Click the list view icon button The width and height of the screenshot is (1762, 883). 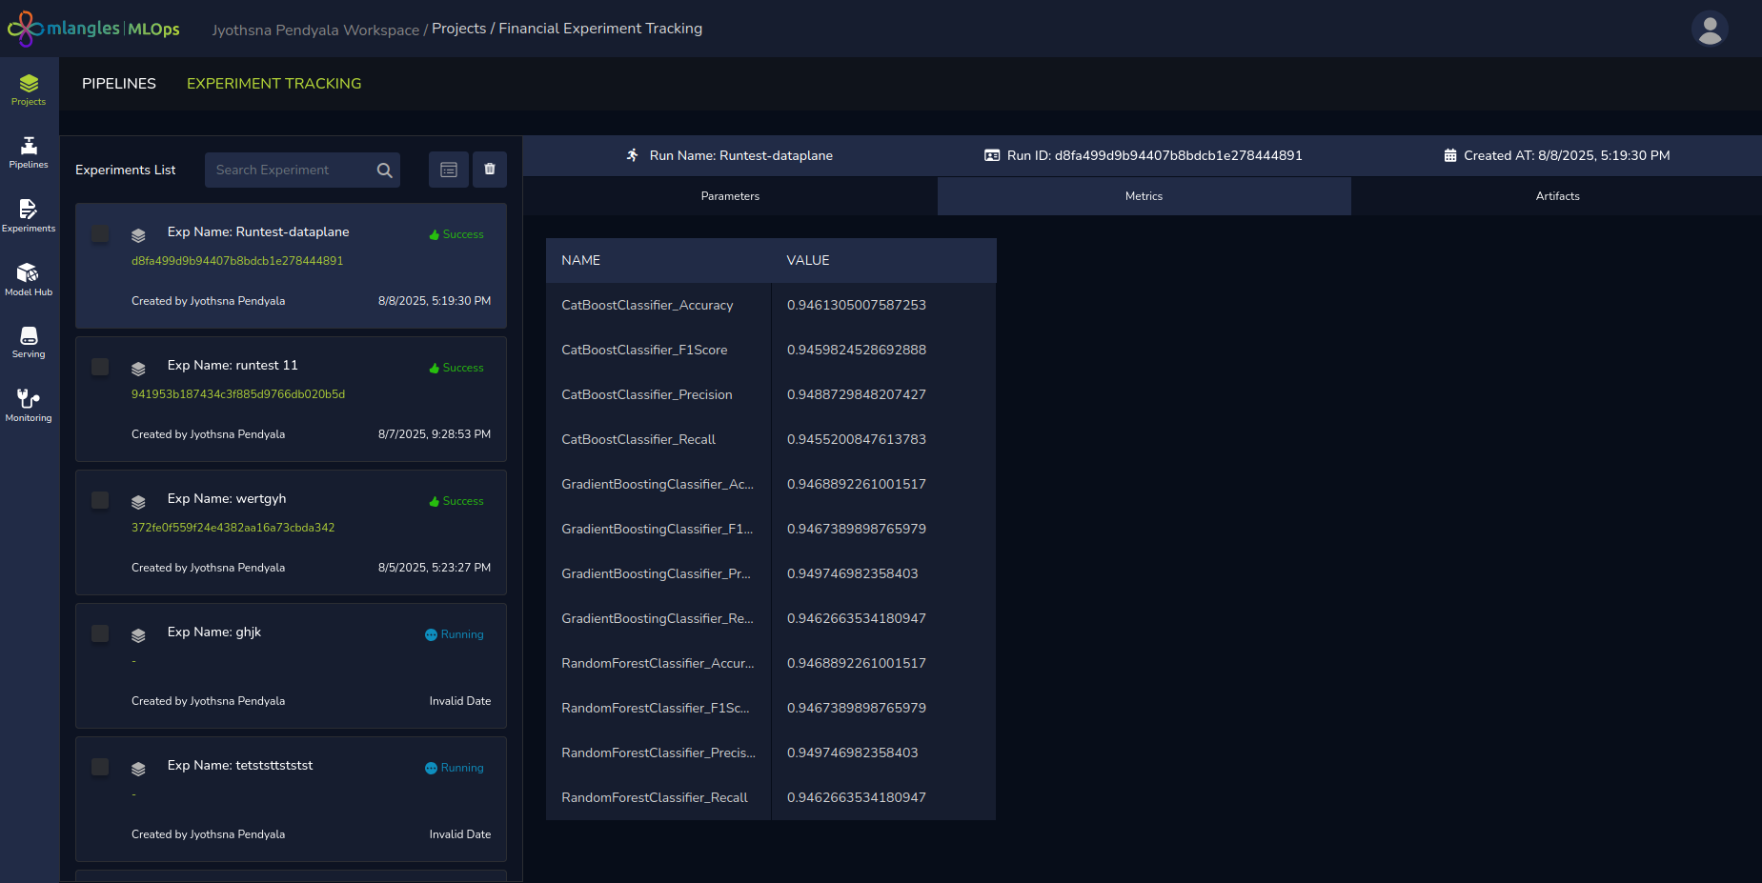449,170
